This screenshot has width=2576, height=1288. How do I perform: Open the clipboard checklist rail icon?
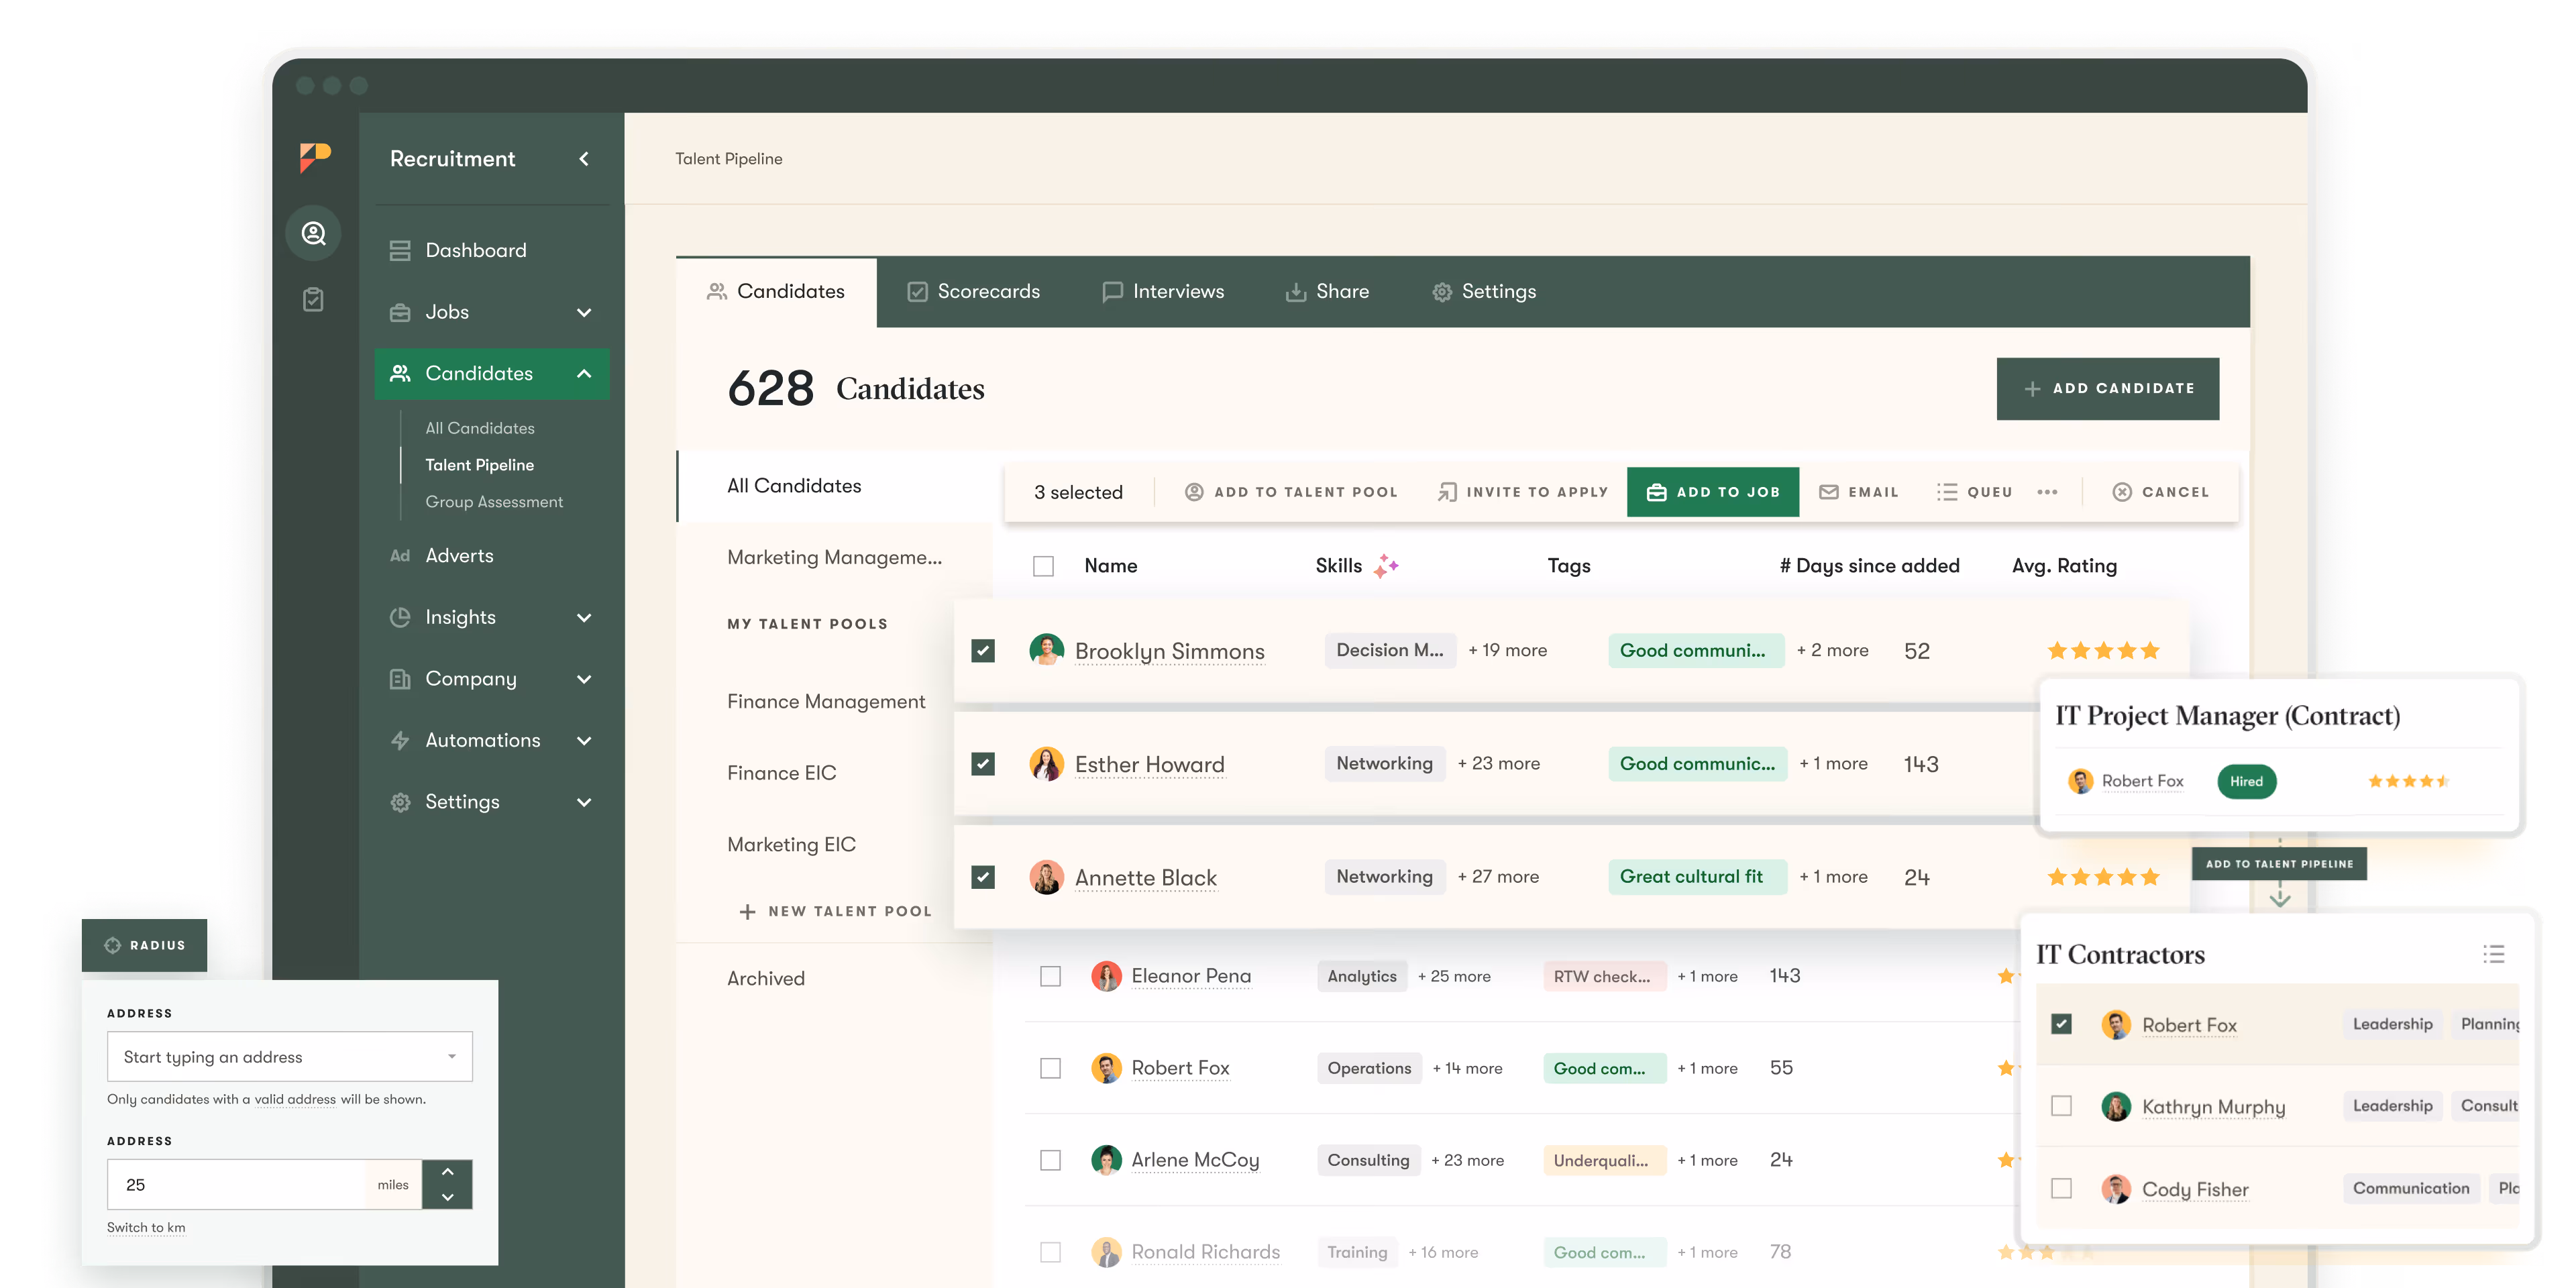point(314,300)
